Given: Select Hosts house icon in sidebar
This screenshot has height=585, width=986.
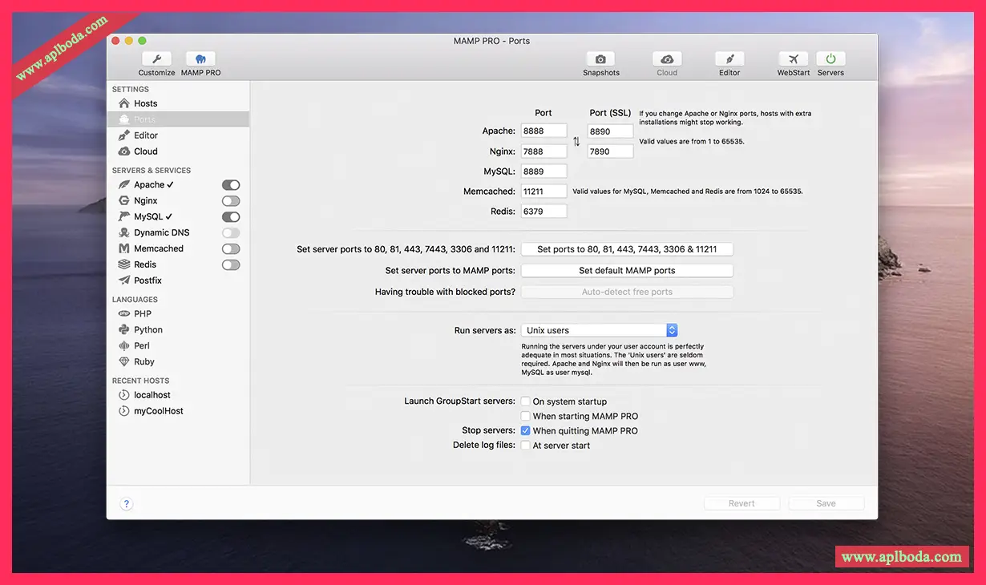Looking at the screenshot, I should 124,103.
